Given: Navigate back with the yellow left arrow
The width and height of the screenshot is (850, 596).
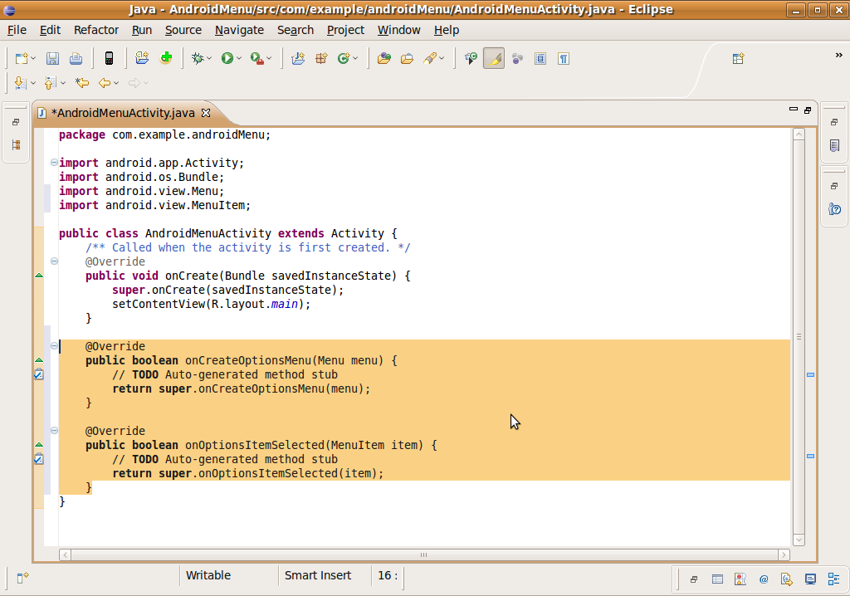Looking at the screenshot, I should pos(104,83).
